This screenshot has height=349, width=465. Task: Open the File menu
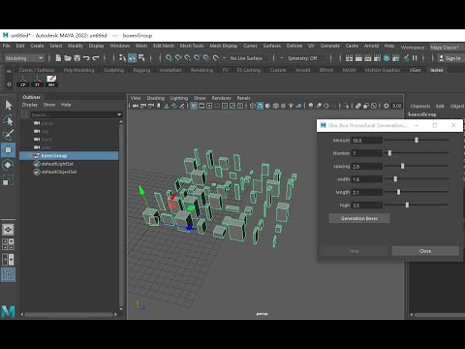[x=7, y=46]
